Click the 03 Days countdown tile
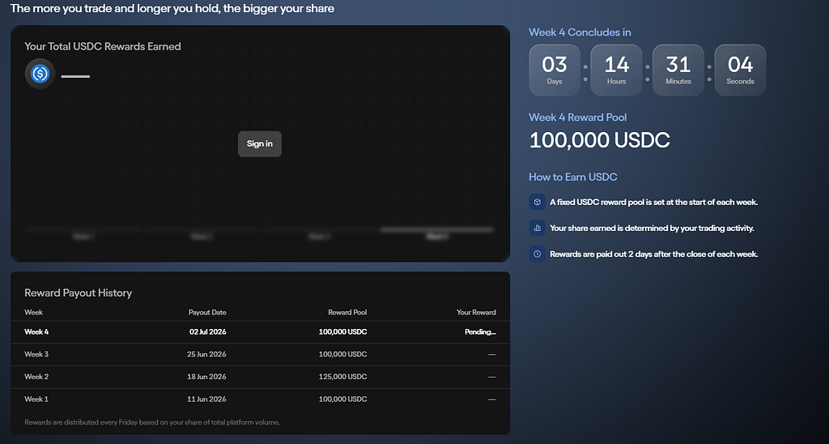The width and height of the screenshot is (829, 444). coord(555,70)
